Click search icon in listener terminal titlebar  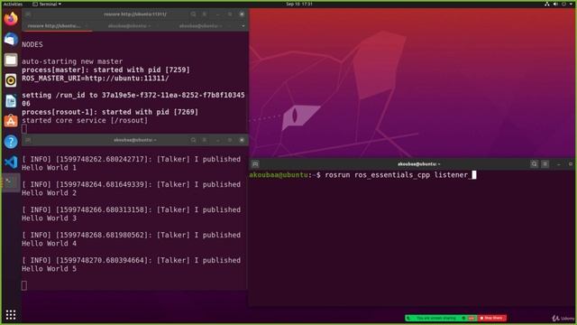tap(534, 164)
